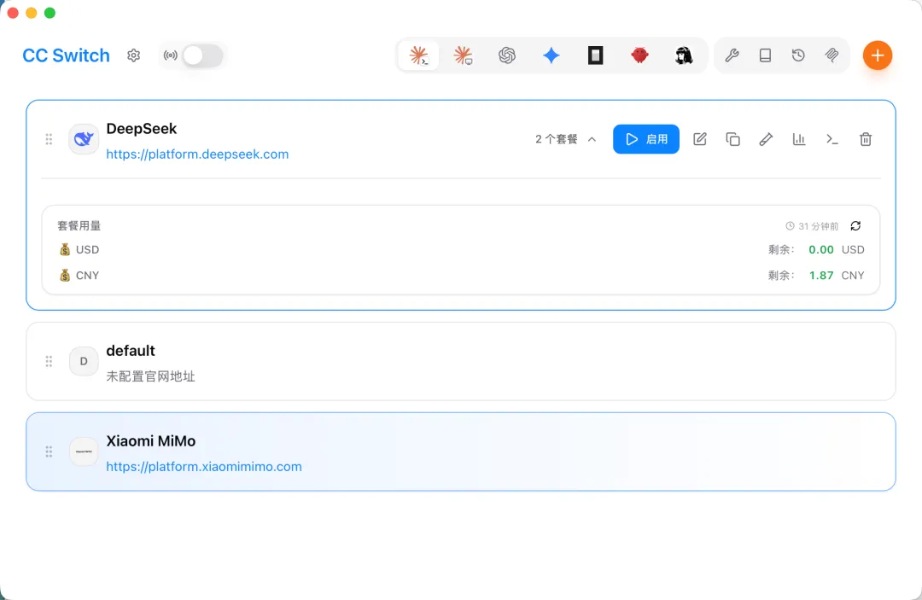Click the DeepSeek whale logo
Screen dimensions: 922x600
pyautogui.click(x=84, y=139)
